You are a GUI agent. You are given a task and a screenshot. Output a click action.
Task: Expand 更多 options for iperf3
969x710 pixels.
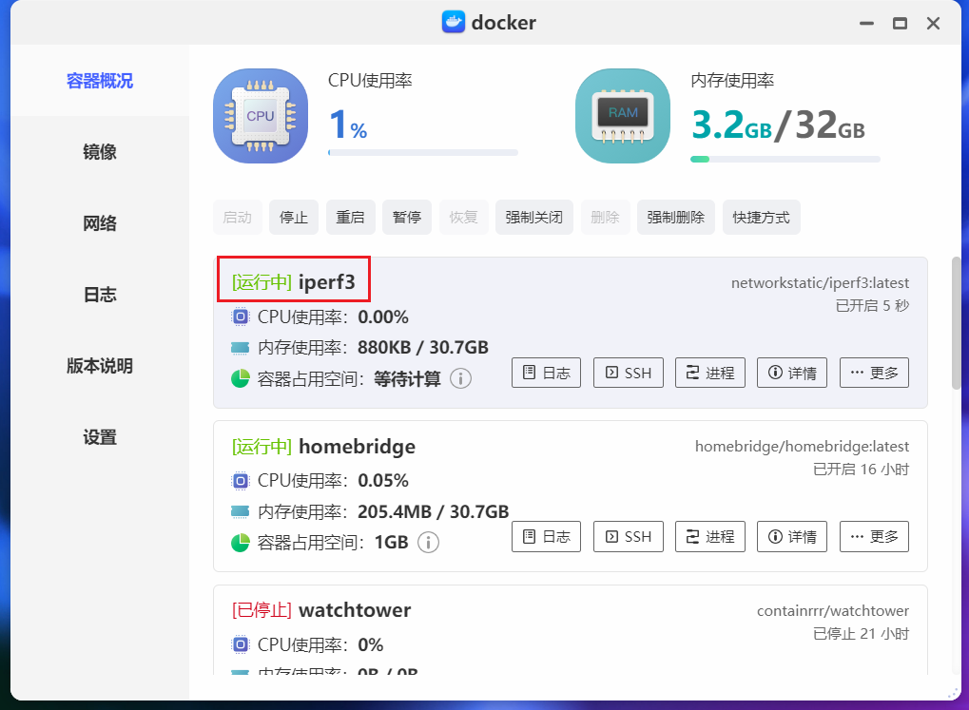tap(875, 373)
